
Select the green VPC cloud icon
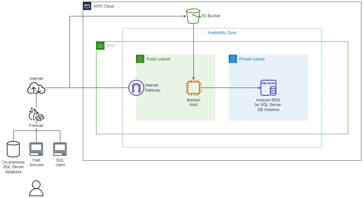[x=100, y=45]
